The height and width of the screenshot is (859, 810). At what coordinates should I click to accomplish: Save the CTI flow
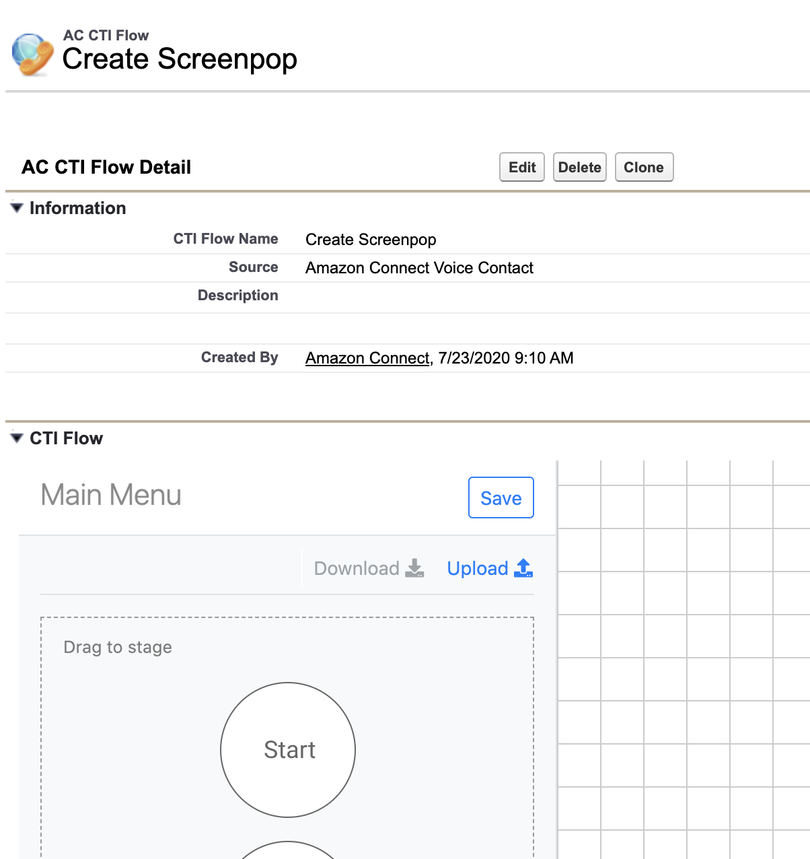[x=501, y=497]
